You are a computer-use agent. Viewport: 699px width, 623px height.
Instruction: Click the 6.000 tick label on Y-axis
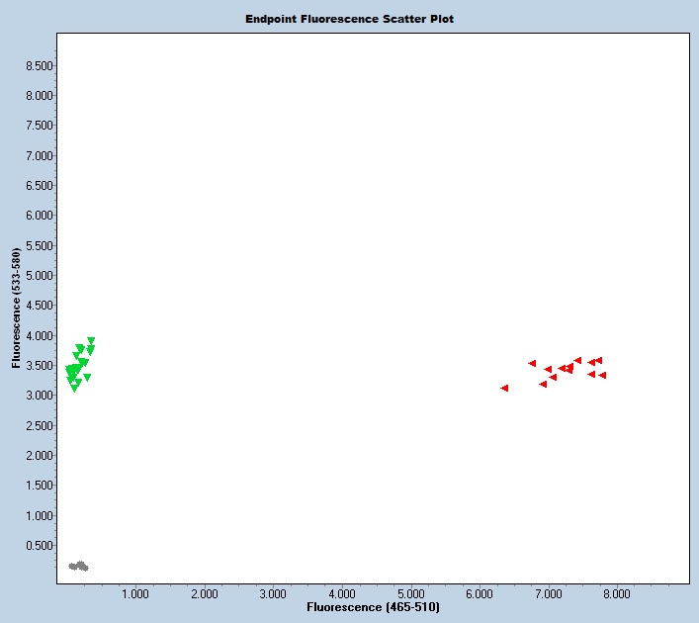pos(39,216)
